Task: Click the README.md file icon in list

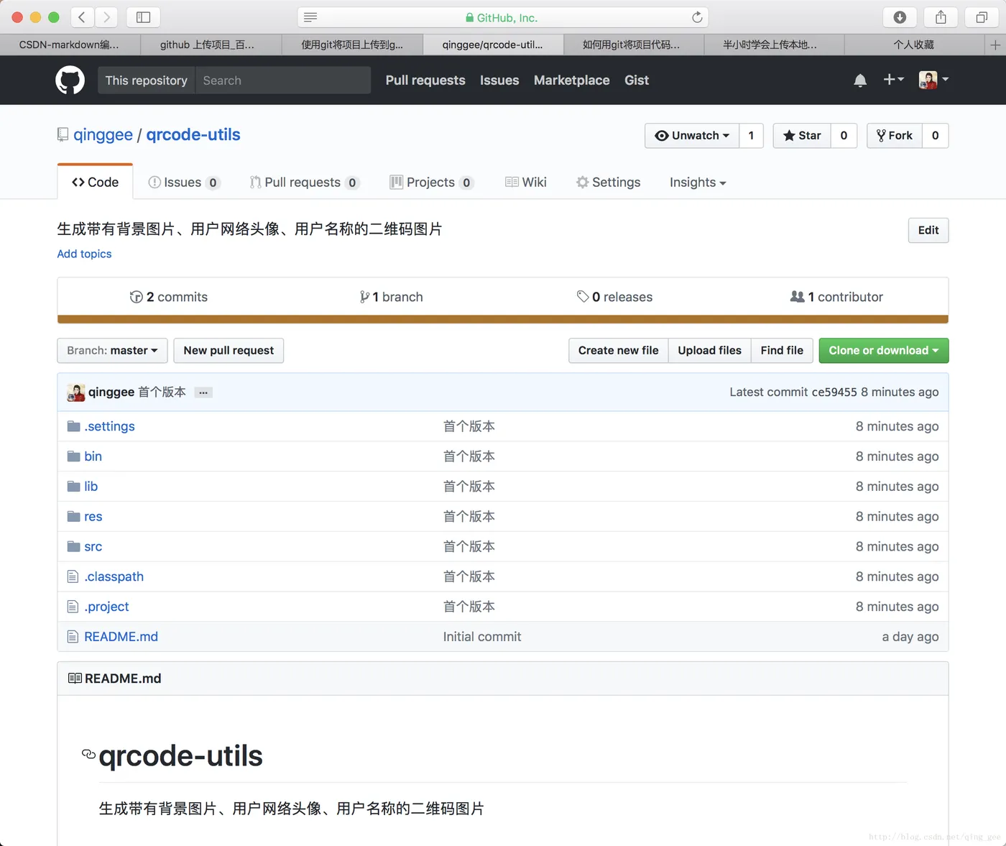Action: pos(73,637)
